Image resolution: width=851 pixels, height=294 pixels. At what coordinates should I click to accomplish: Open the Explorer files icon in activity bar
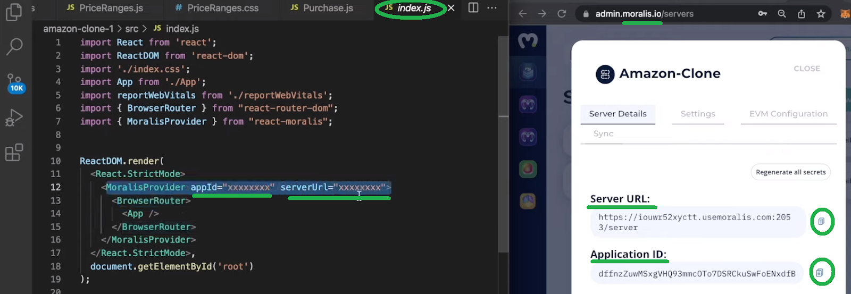(x=14, y=12)
